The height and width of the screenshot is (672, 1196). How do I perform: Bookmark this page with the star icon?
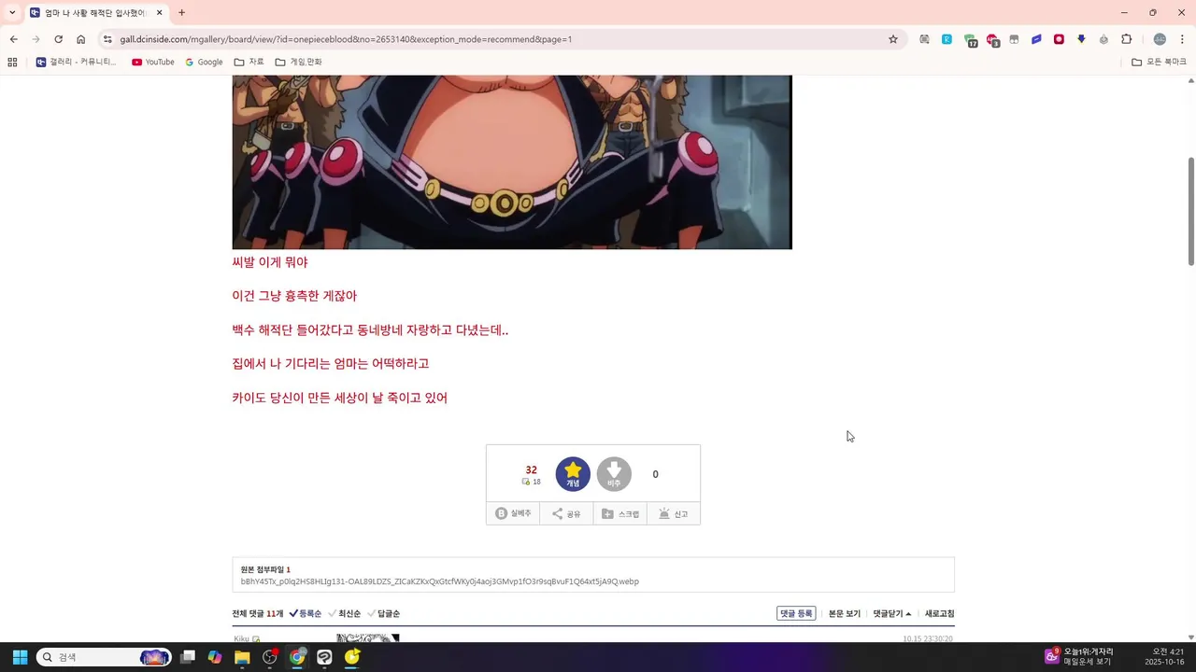893,39
